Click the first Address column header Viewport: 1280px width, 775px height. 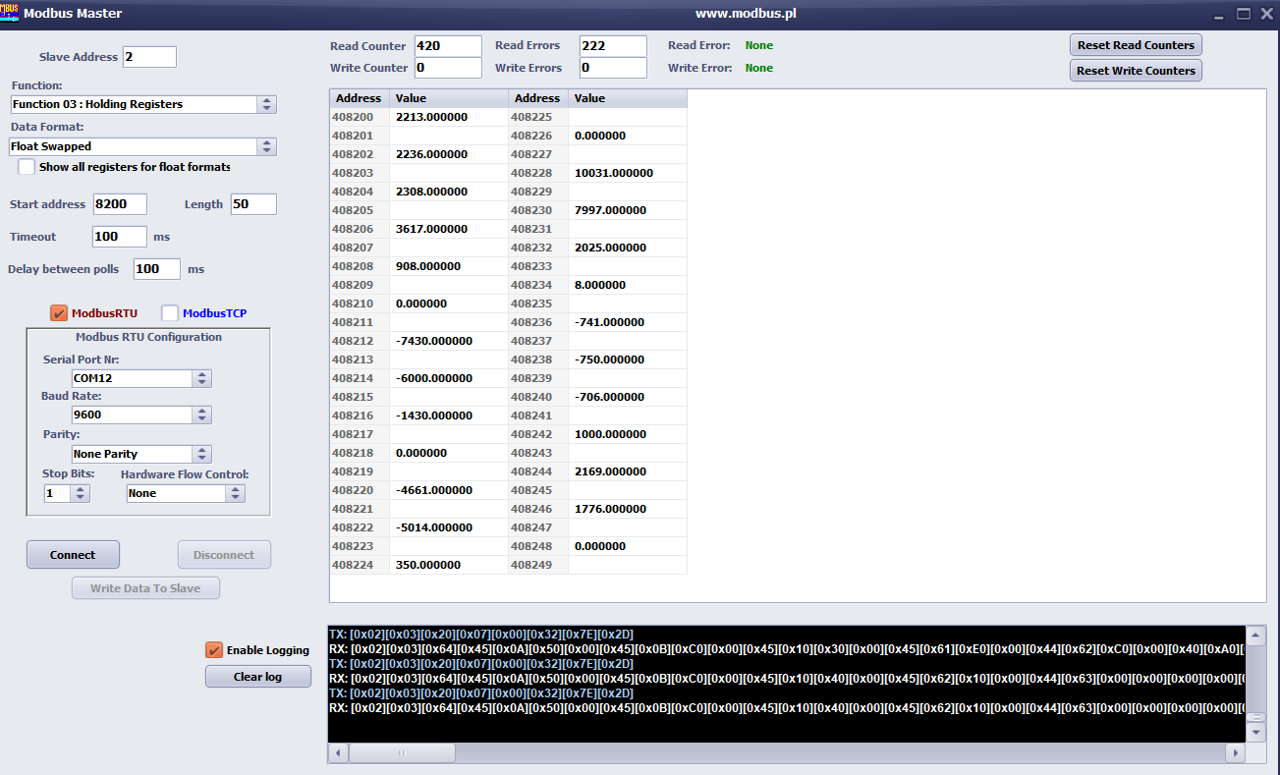(x=359, y=98)
